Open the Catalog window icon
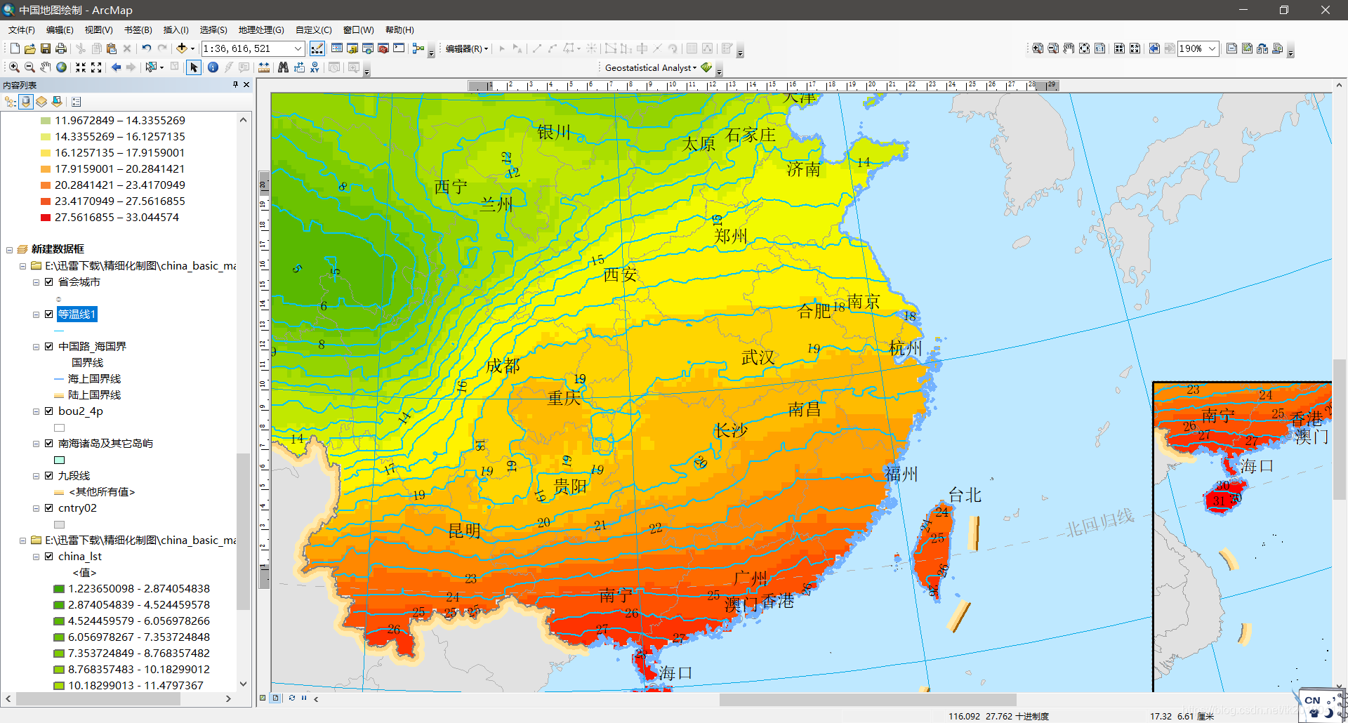This screenshot has width=1348, height=723. point(352,48)
